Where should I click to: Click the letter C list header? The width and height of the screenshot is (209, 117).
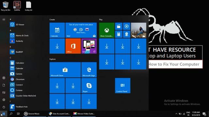(10, 58)
